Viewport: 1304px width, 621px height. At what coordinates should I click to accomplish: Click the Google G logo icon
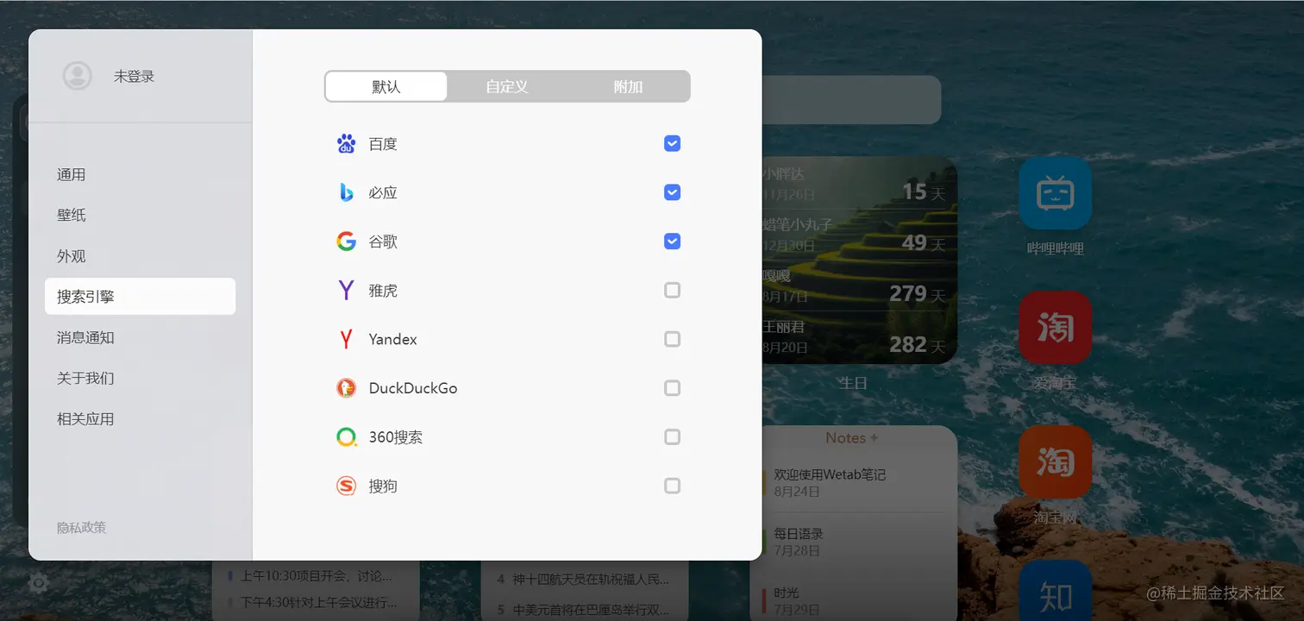click(346, 241)
